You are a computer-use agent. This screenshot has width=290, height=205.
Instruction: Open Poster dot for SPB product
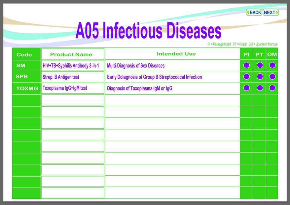(x=260, y=77)
